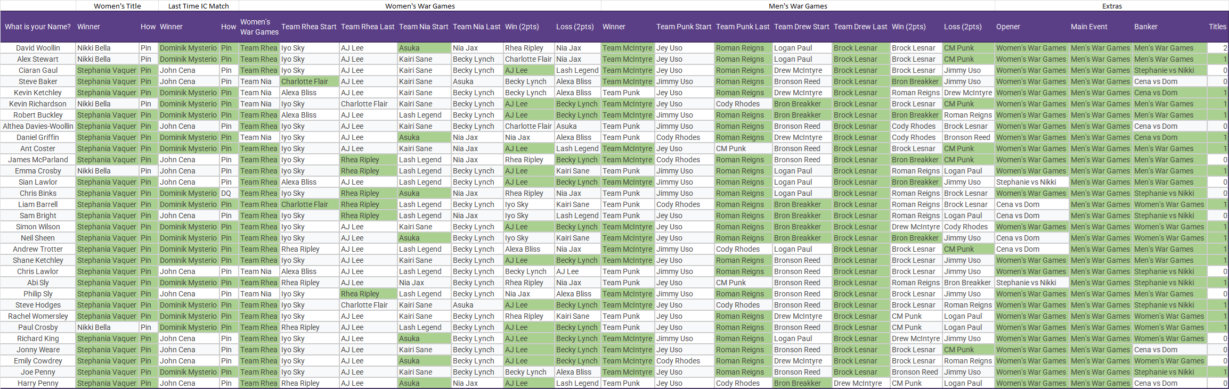Select the "Extras" group header cell

tap(1112, 6)
